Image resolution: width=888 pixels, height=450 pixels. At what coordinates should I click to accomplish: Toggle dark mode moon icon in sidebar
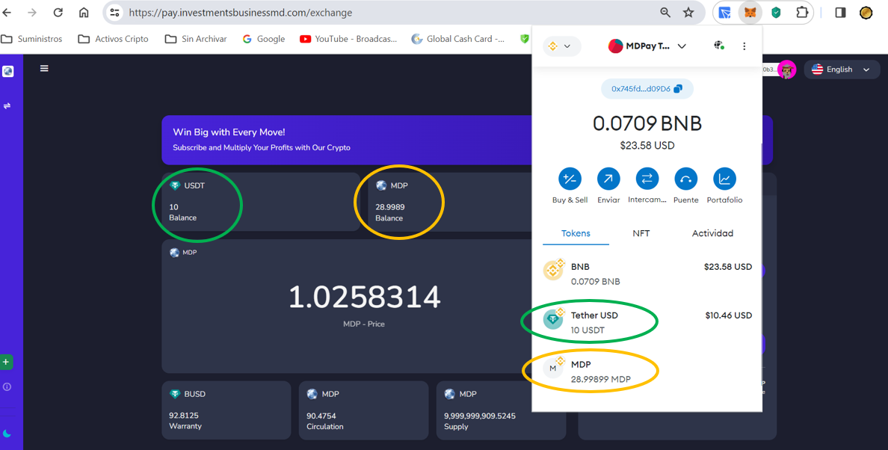coord(7,434)
